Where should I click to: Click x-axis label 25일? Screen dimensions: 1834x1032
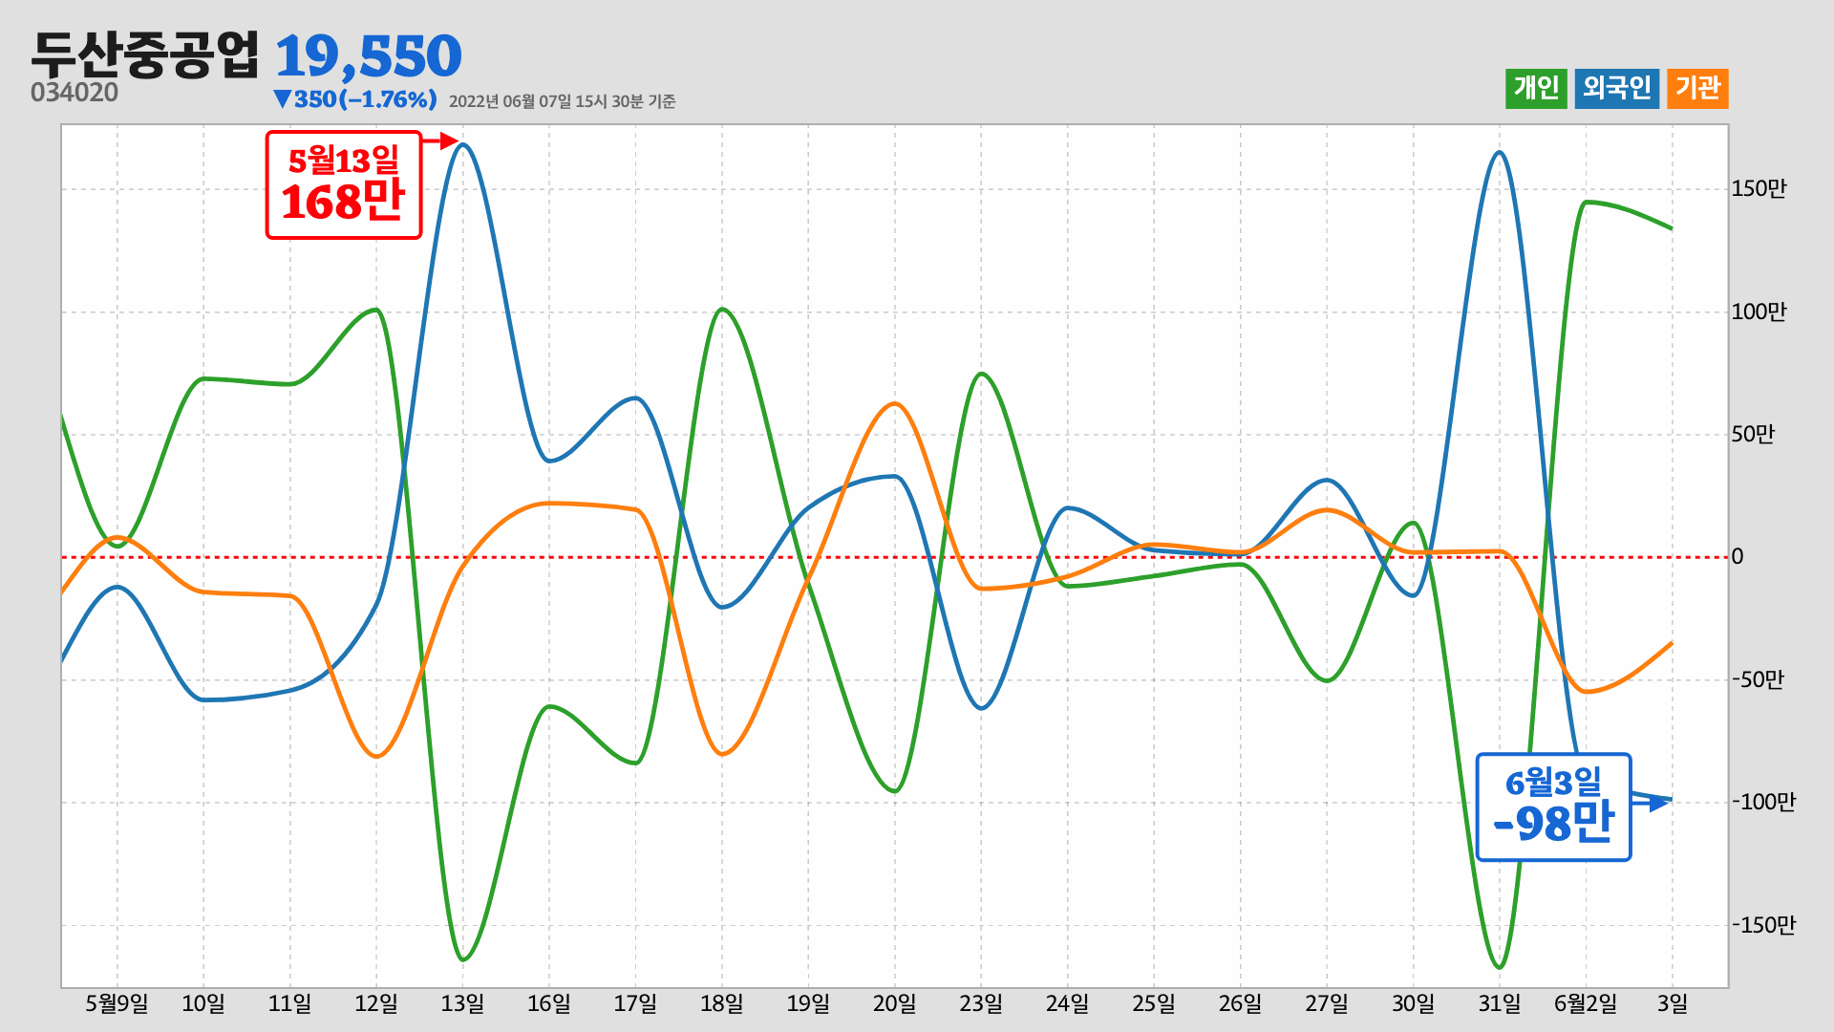1154,1003
